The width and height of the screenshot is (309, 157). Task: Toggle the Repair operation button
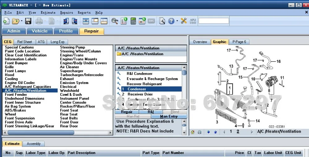click(127, 112)
